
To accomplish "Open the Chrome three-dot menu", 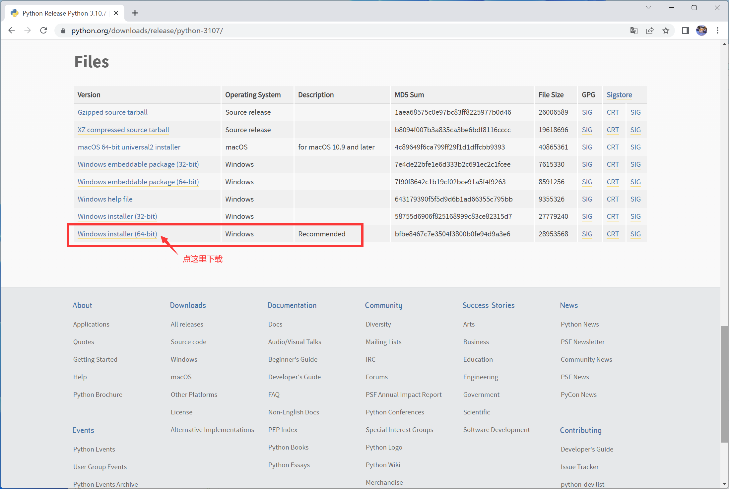I will pos(718,31).
